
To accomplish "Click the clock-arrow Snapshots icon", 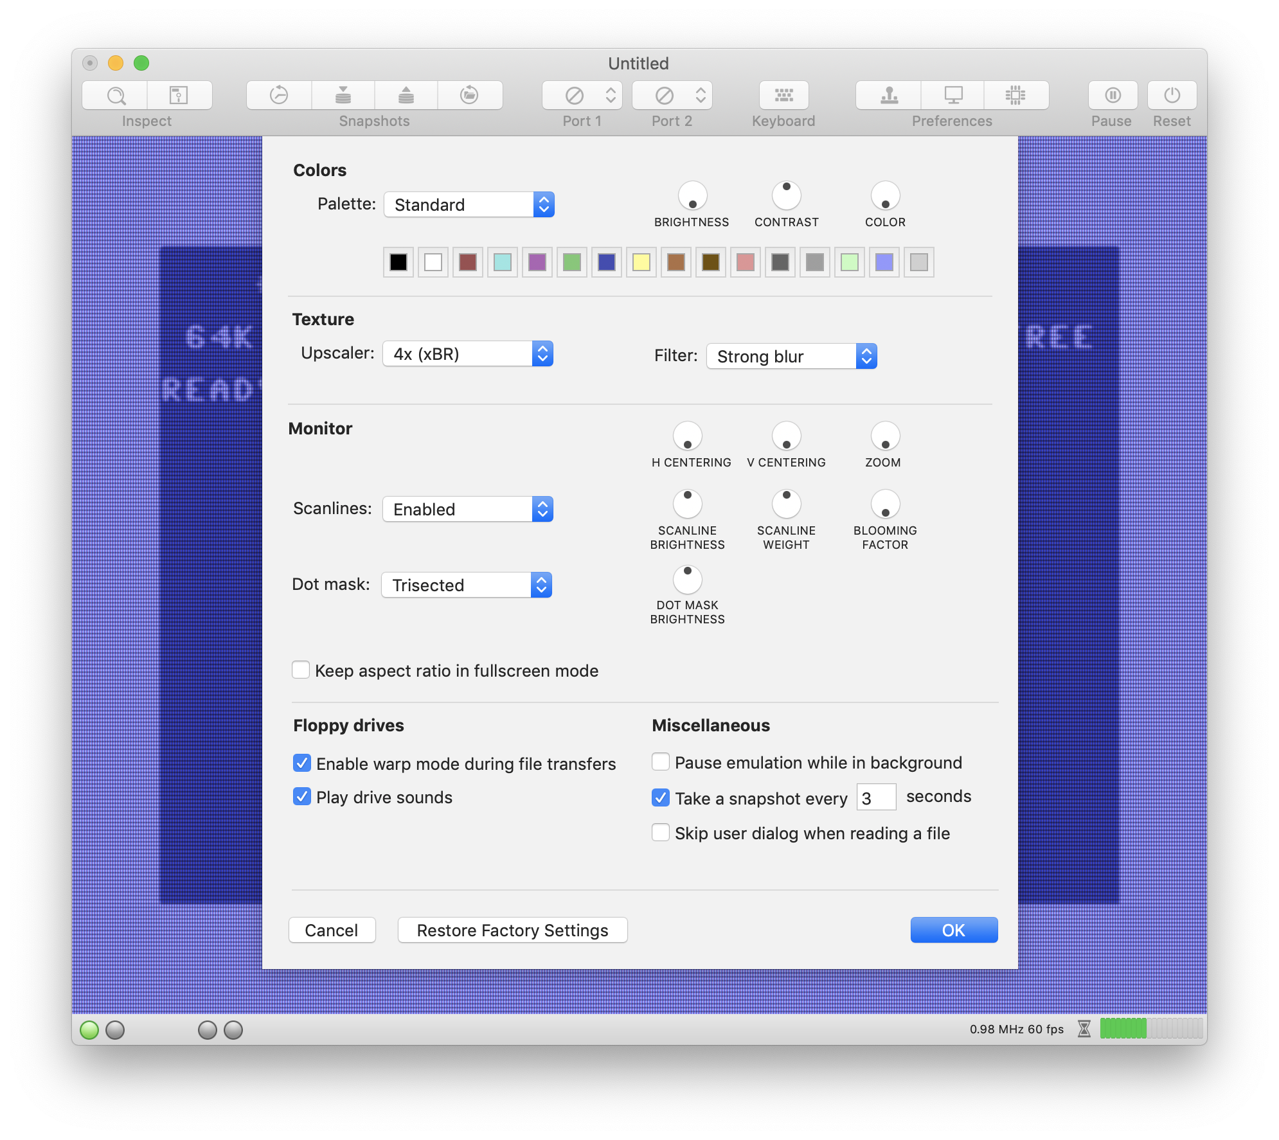I will pyautogui.click(x=279, y=96).
